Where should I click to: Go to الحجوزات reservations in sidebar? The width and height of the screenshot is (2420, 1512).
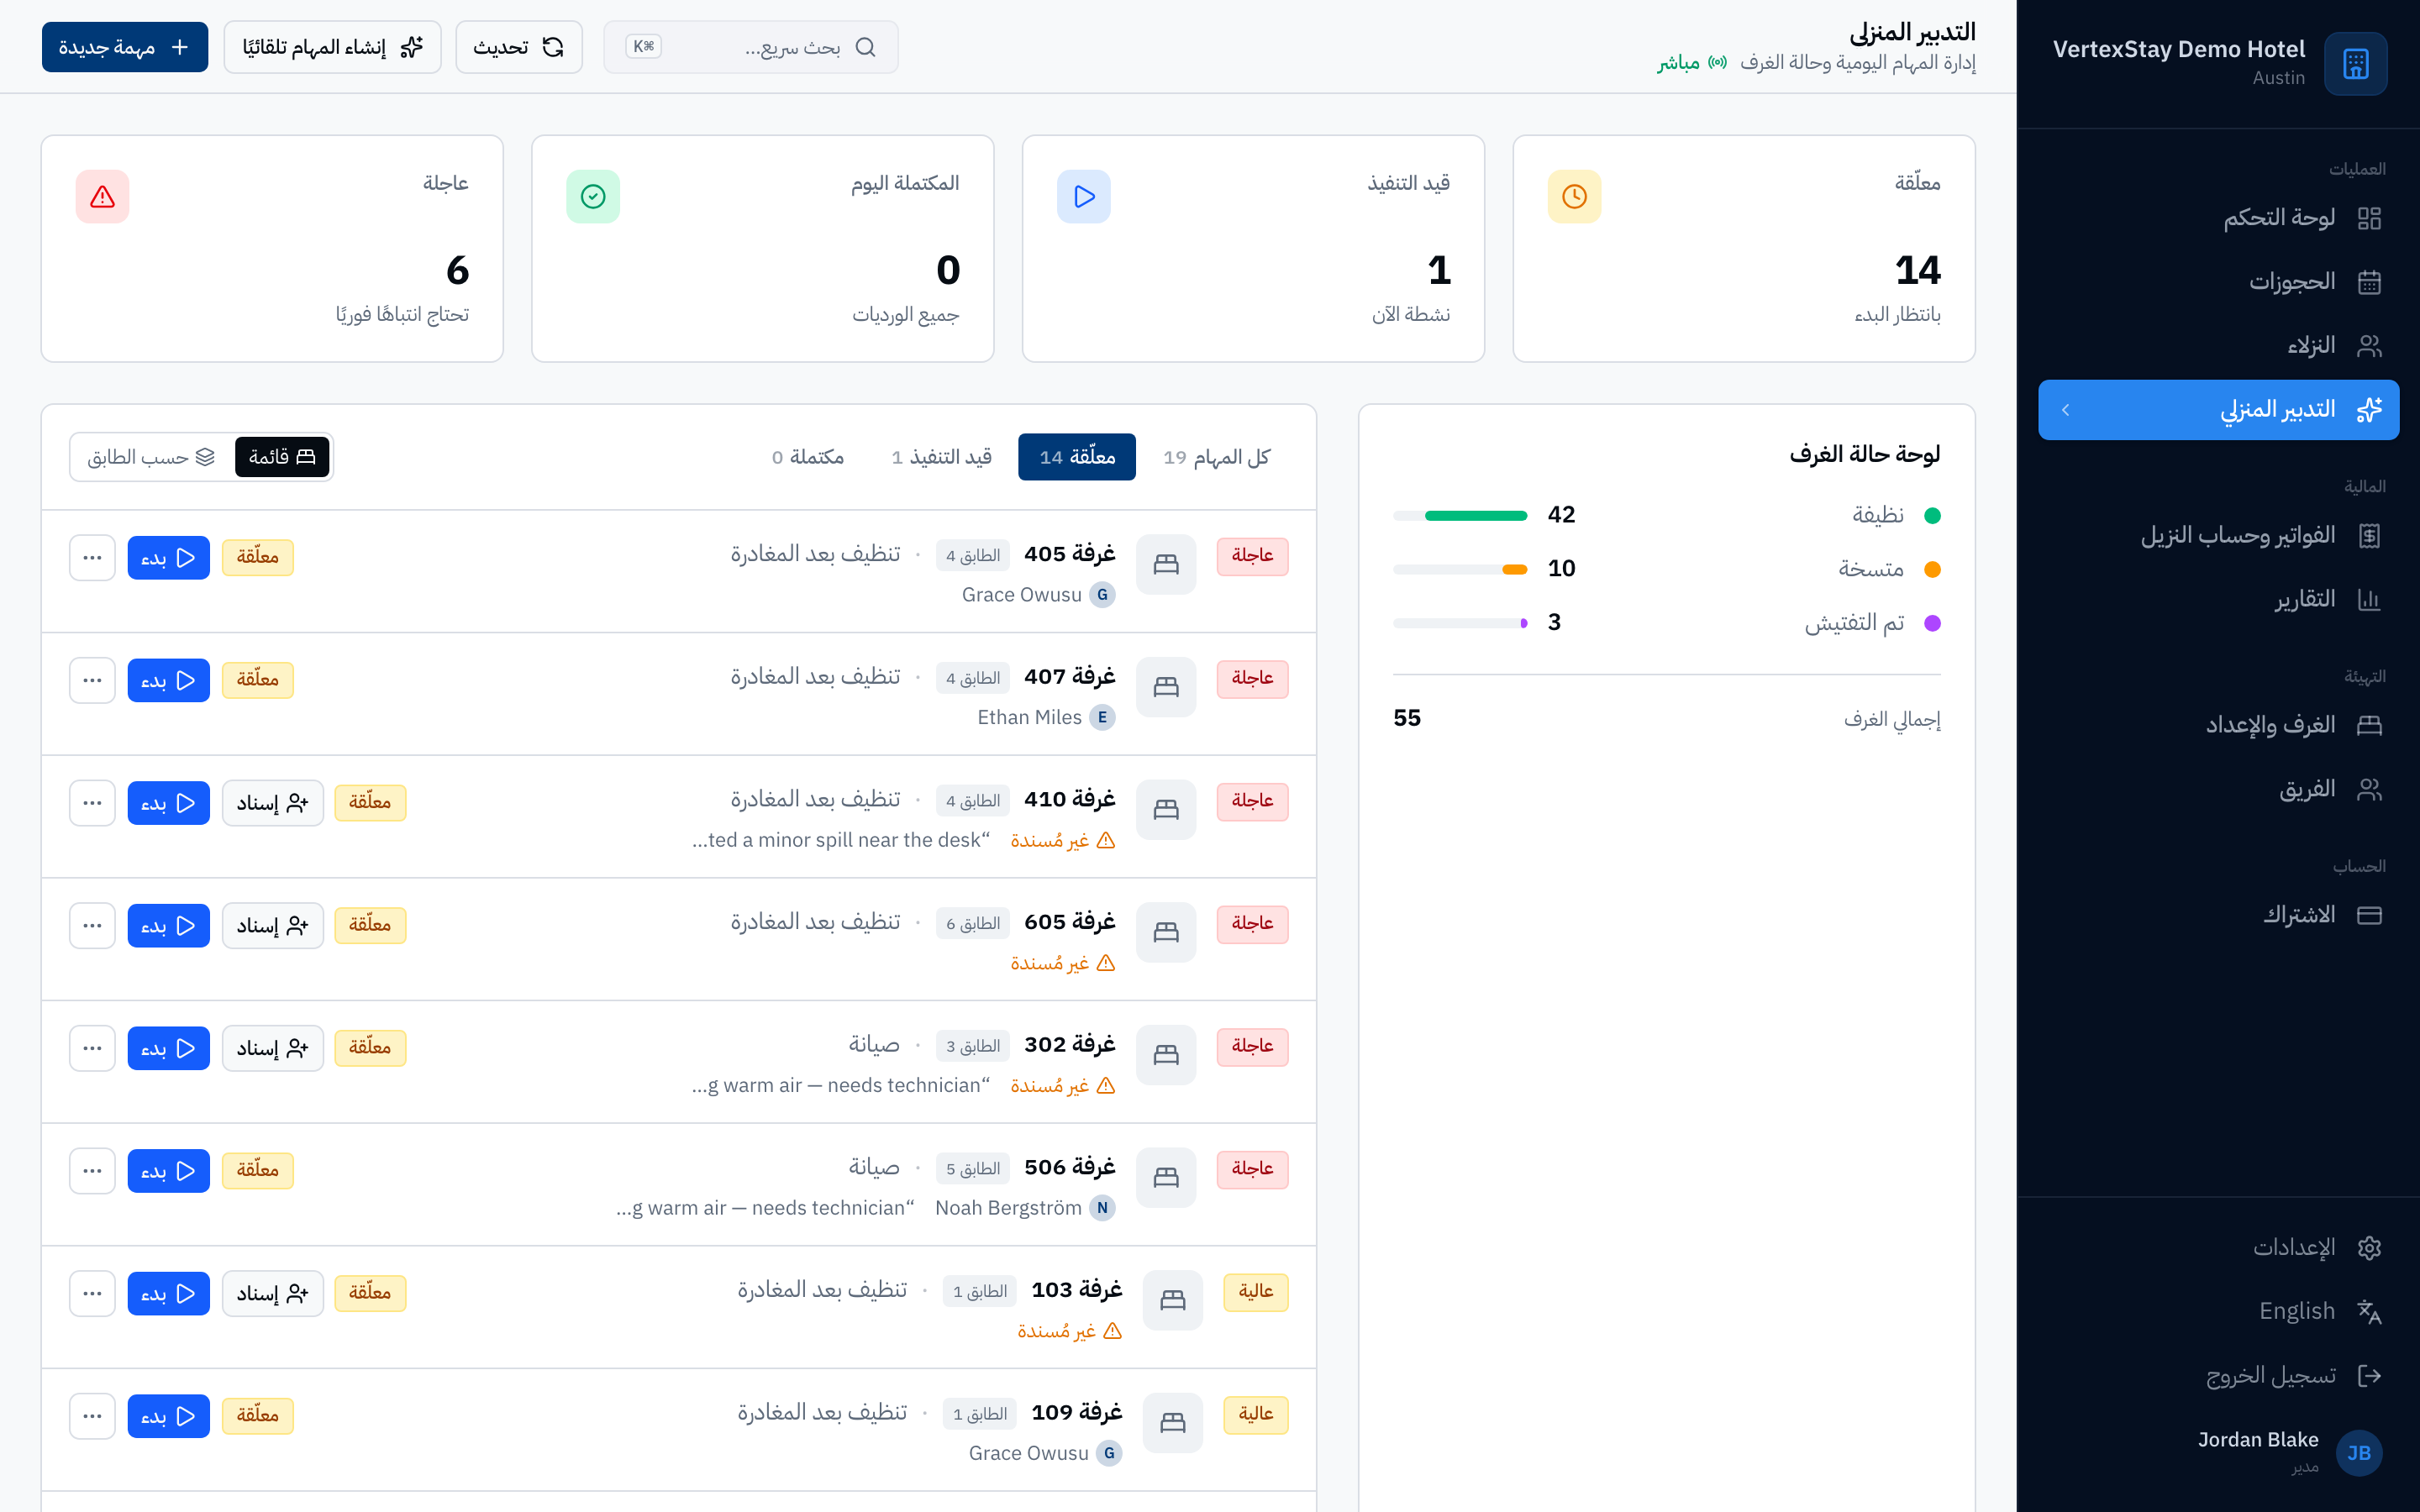(x=2218, y=282)
